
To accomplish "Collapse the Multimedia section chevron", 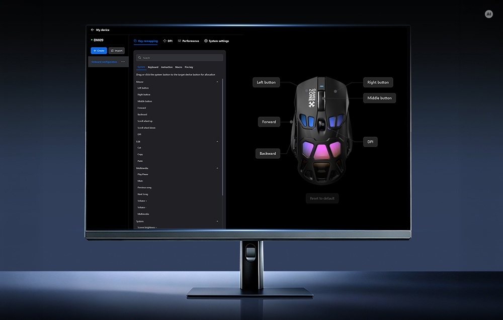I will click(x=217, y=168).
